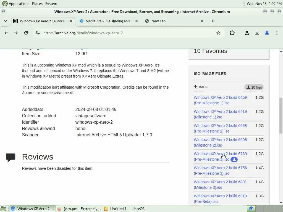Screen dimensions: 283x212
Task: Open the Places menu
Action: point(37,4)
